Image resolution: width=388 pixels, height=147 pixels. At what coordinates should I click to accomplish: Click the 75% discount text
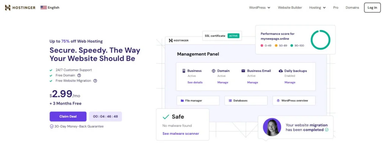point(65,41)
